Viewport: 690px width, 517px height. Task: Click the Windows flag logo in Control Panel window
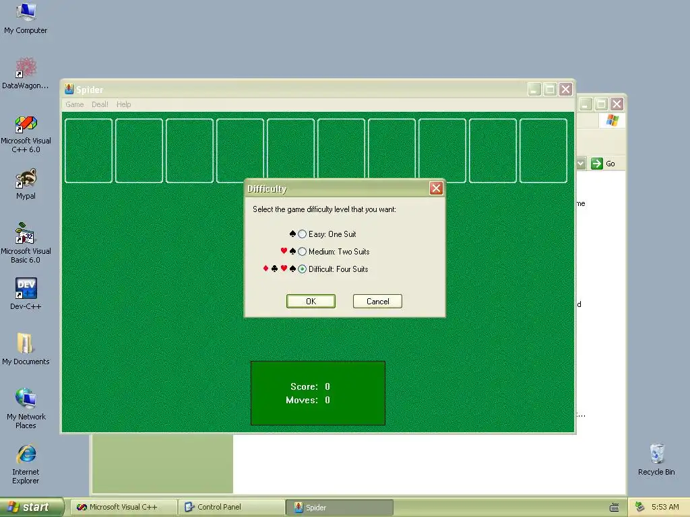612,120
